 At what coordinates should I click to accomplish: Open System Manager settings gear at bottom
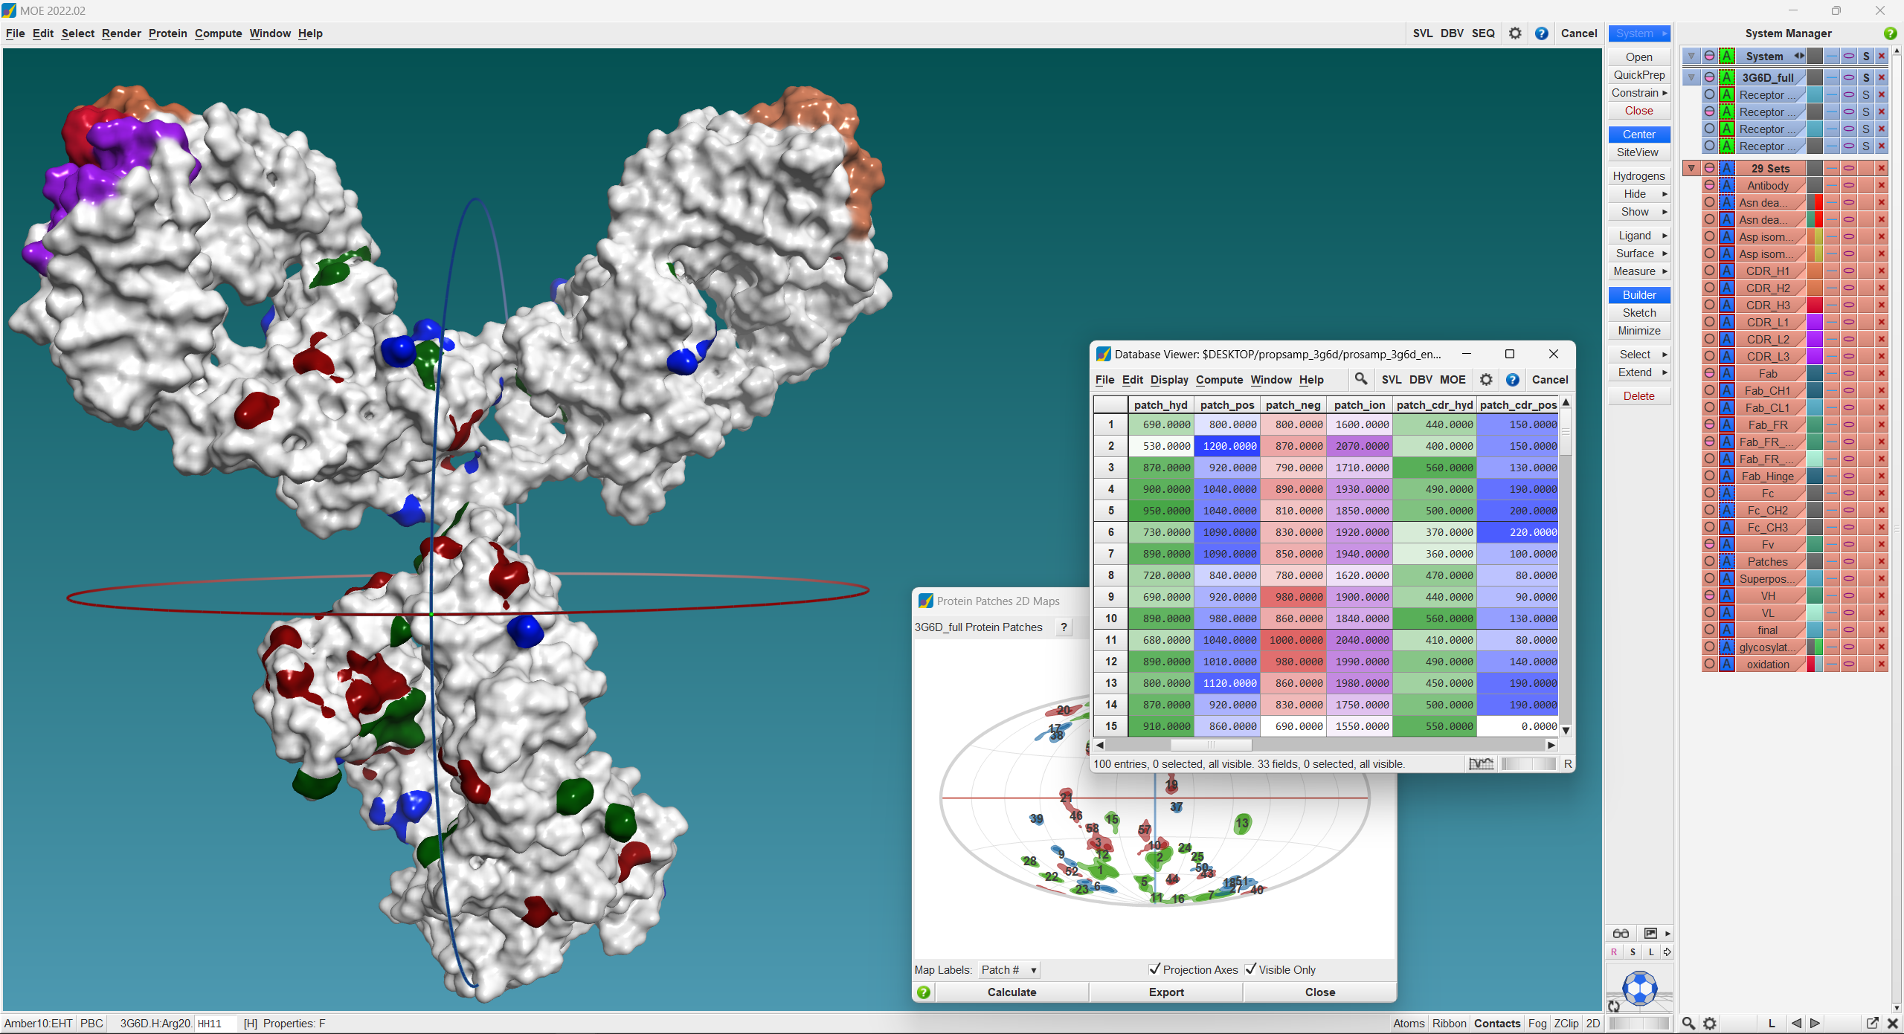click(1710, 1024)
